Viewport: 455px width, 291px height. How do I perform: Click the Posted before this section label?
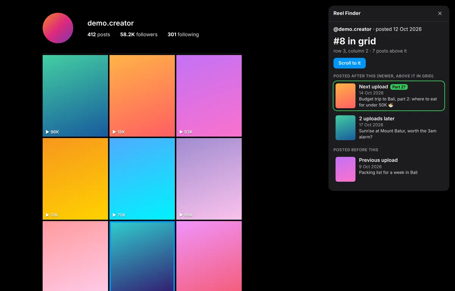(356, 150)
